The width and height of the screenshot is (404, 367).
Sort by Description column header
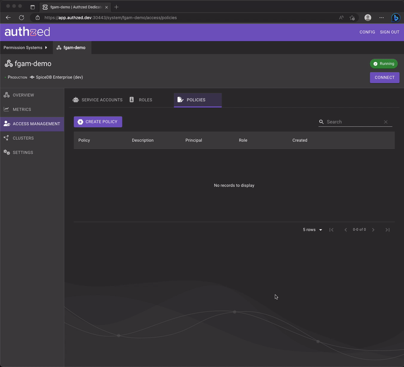point(143,140)
